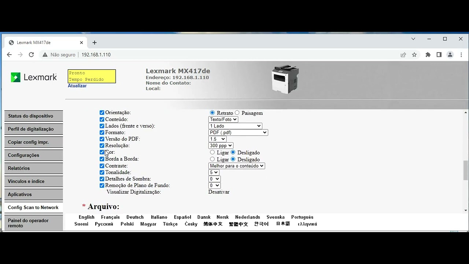The width and height of the screenshot is (469, 264).
Task: Uncheck the Tonalidade checkbox
Action: (102, 172)
